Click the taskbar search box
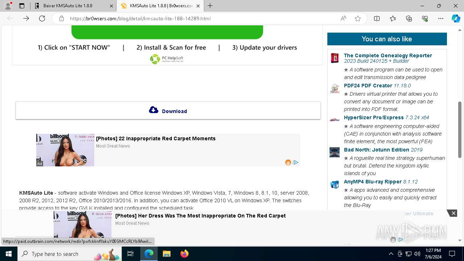 point(70,254)
